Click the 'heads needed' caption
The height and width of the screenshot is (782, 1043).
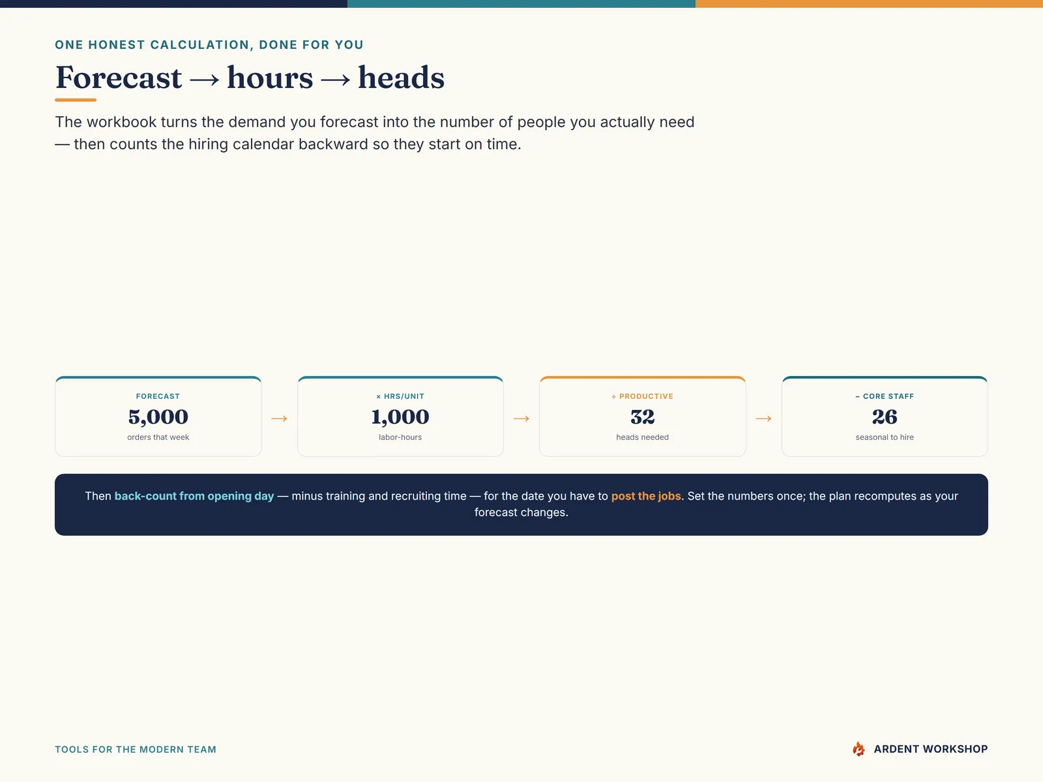[643, 437]
